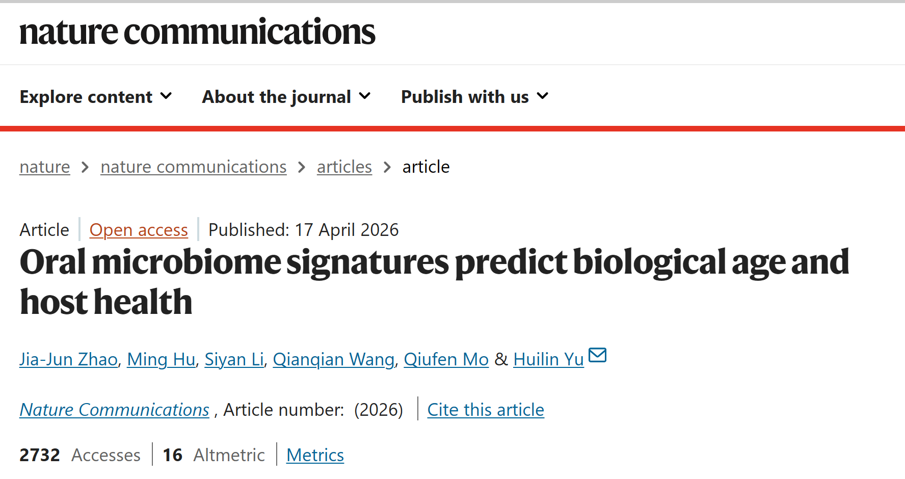Select author Siyan Li
The image size is (905, 479).
click(234, 360)
